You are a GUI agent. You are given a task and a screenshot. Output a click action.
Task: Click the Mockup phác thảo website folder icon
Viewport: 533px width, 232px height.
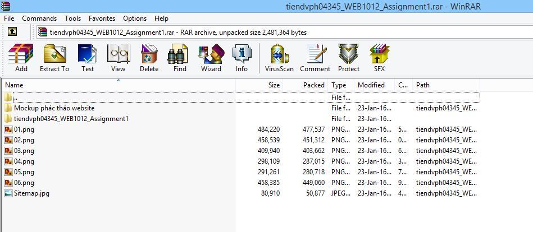[x=8, y=108]
